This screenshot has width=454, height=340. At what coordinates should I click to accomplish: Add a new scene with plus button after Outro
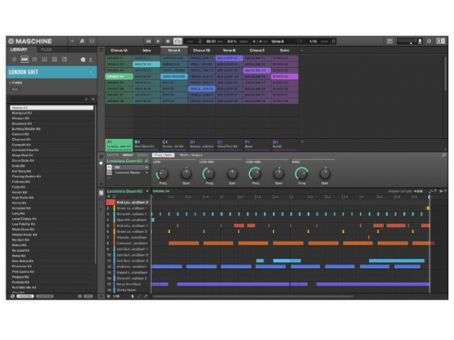click(x=302, y=51)
